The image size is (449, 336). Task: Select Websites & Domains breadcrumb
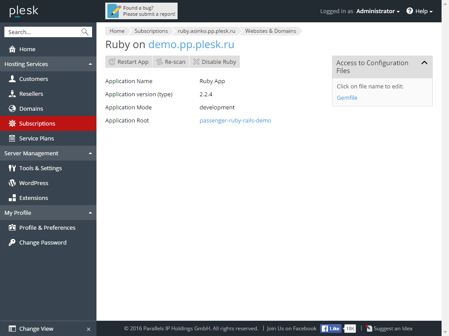pos(270,31)
